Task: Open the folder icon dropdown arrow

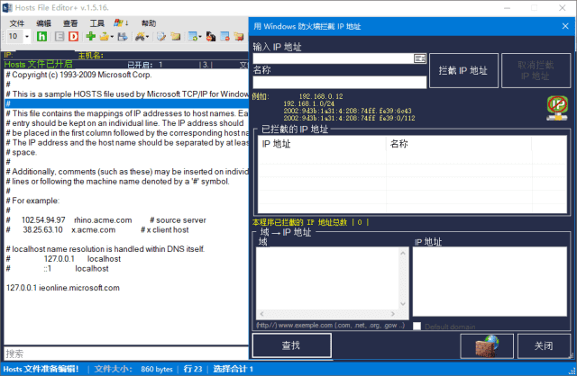Action: point(112,37)
